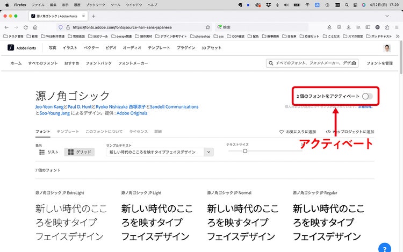Switch display to グリッド view
The height and width of the screenshot is (252, 403).
pyautogui.click(x=80, y=152)
